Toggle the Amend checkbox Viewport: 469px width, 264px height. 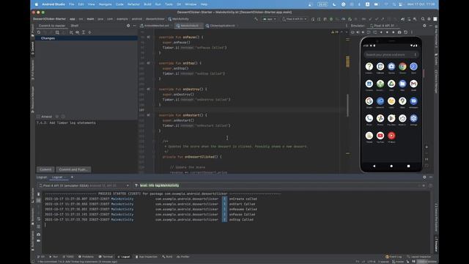[38, 117]
